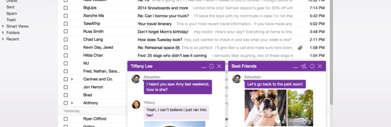This screenshot has height=127, width=391.
Task: Tick the Ryan Clifford email checkbox
Action: (x=65, y=119)
